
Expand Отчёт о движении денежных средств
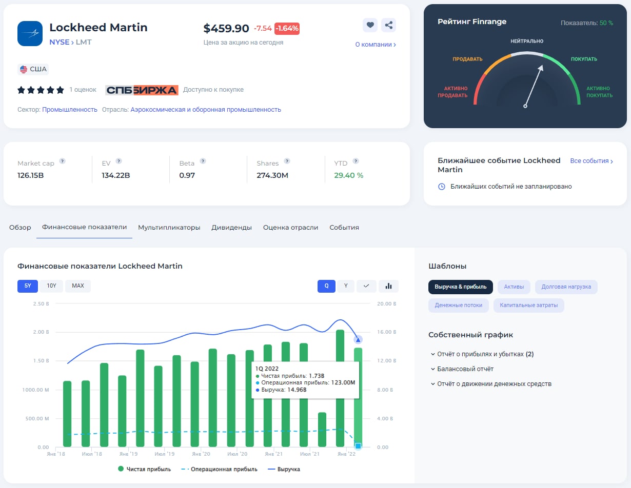(x=491, y=384)
